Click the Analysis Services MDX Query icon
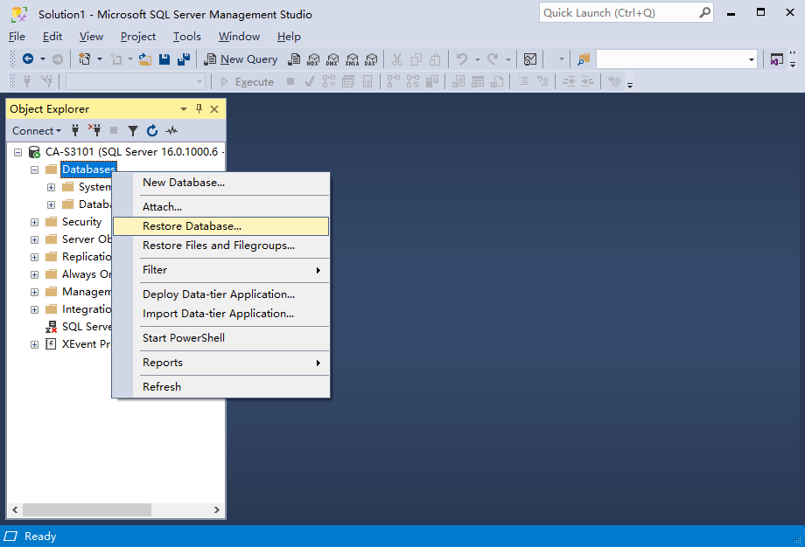Viewport: 805px width, 547px height. (x=312, y=59)
